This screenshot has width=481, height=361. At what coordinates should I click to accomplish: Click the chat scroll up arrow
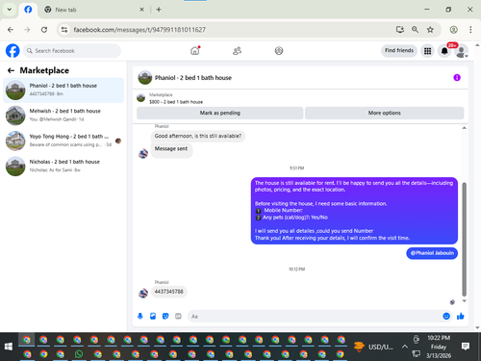(x=464, y=128)
